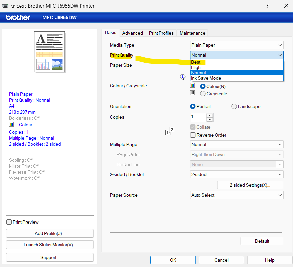Decrease copies with the down arrow

pos(210,120)
